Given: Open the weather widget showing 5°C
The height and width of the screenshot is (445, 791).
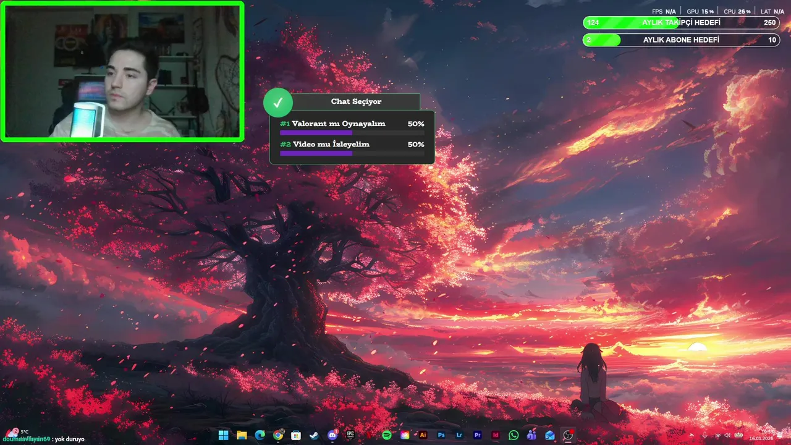Looking at the screenshot, I should click(x=16, y=431).
